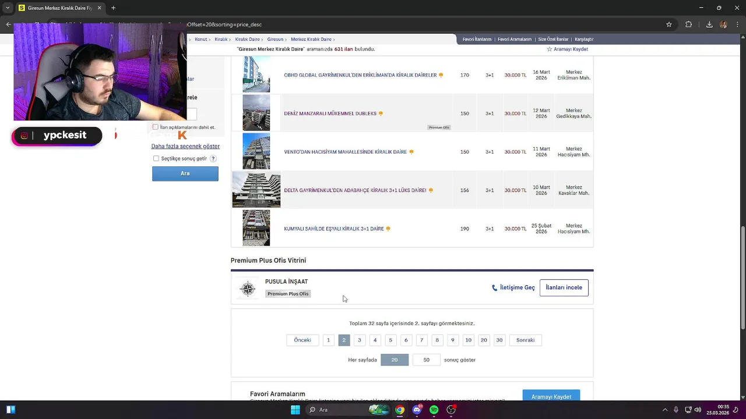
Task: Click the Kumyalı Sahilde listing thumbnail
Action: pos(256,228)
